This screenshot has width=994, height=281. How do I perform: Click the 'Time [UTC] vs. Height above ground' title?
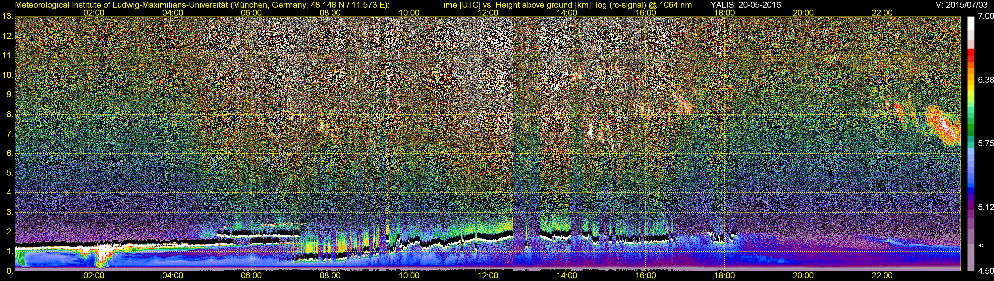pos(565,5)
